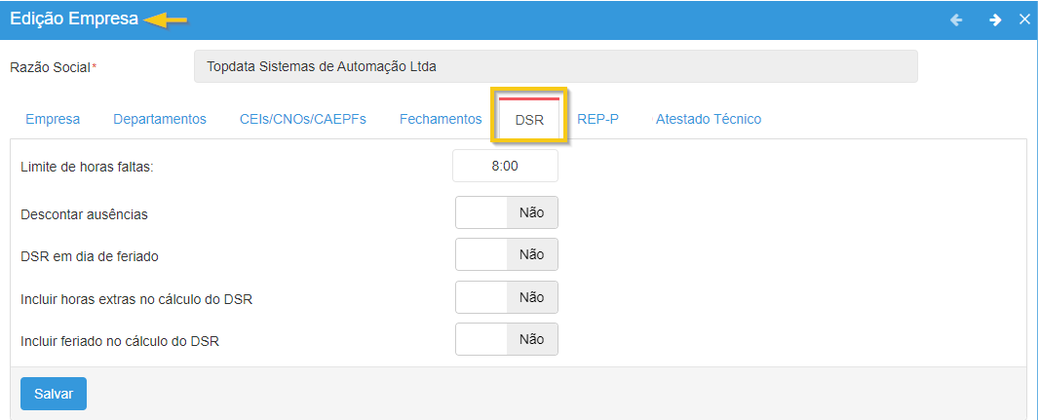Click the Razão Social text field

click(x=556, y=67)
